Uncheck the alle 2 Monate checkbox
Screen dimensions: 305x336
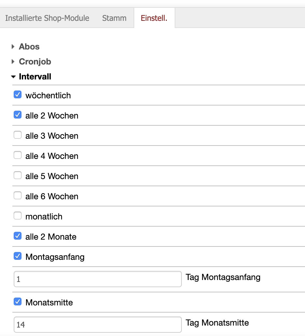coord(18,236)
